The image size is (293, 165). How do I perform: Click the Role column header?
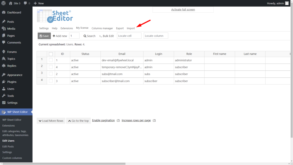pyautogui.click(x=189, y=54)
